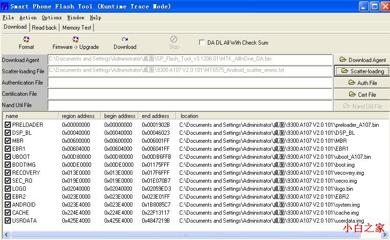Click the Stop toolbar icon

(174, 39)
